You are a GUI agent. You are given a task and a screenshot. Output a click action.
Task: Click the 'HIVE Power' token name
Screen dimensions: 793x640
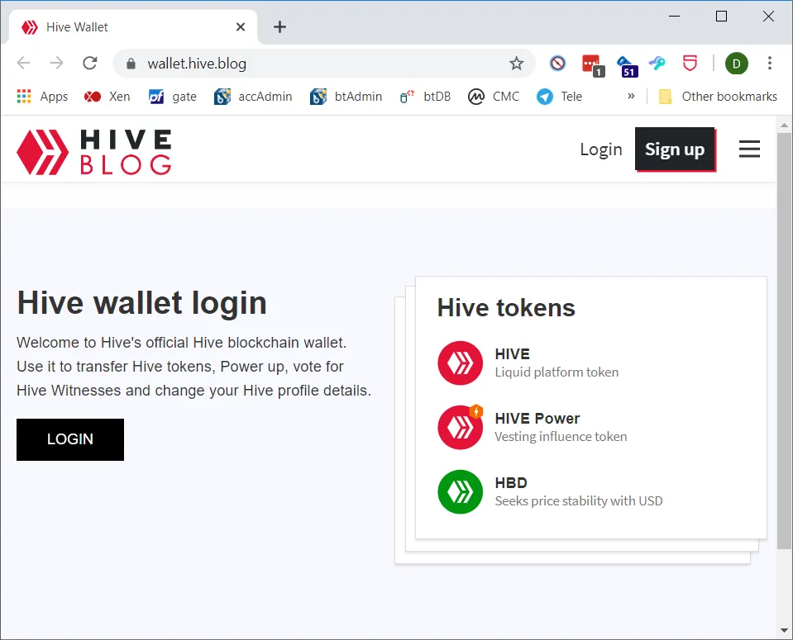[x=537, y=418]
